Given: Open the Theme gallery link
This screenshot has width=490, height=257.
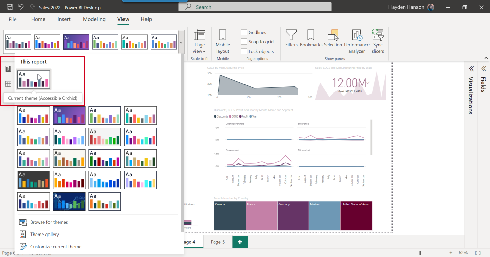Looking at the screenshot, I should click(x=44, y=235).
